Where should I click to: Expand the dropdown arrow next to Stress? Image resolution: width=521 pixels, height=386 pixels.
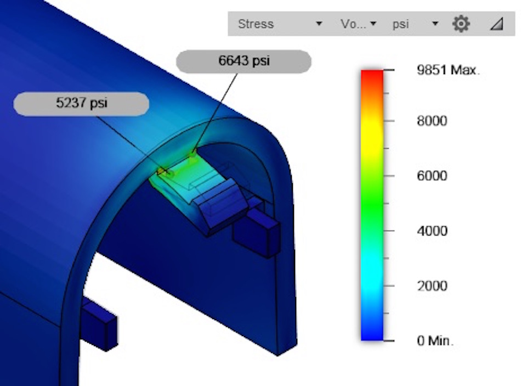click(x=318, y=24)
